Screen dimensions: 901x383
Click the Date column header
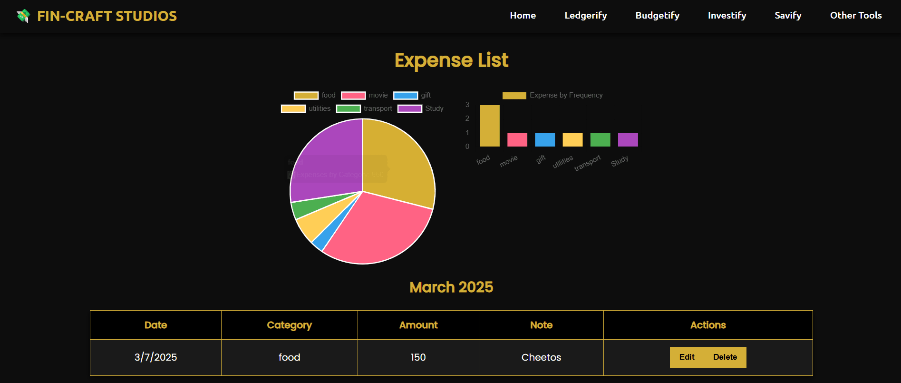(155, 325)
